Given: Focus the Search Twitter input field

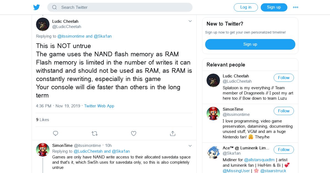Looking at the screenshot, I should point(124,7).
